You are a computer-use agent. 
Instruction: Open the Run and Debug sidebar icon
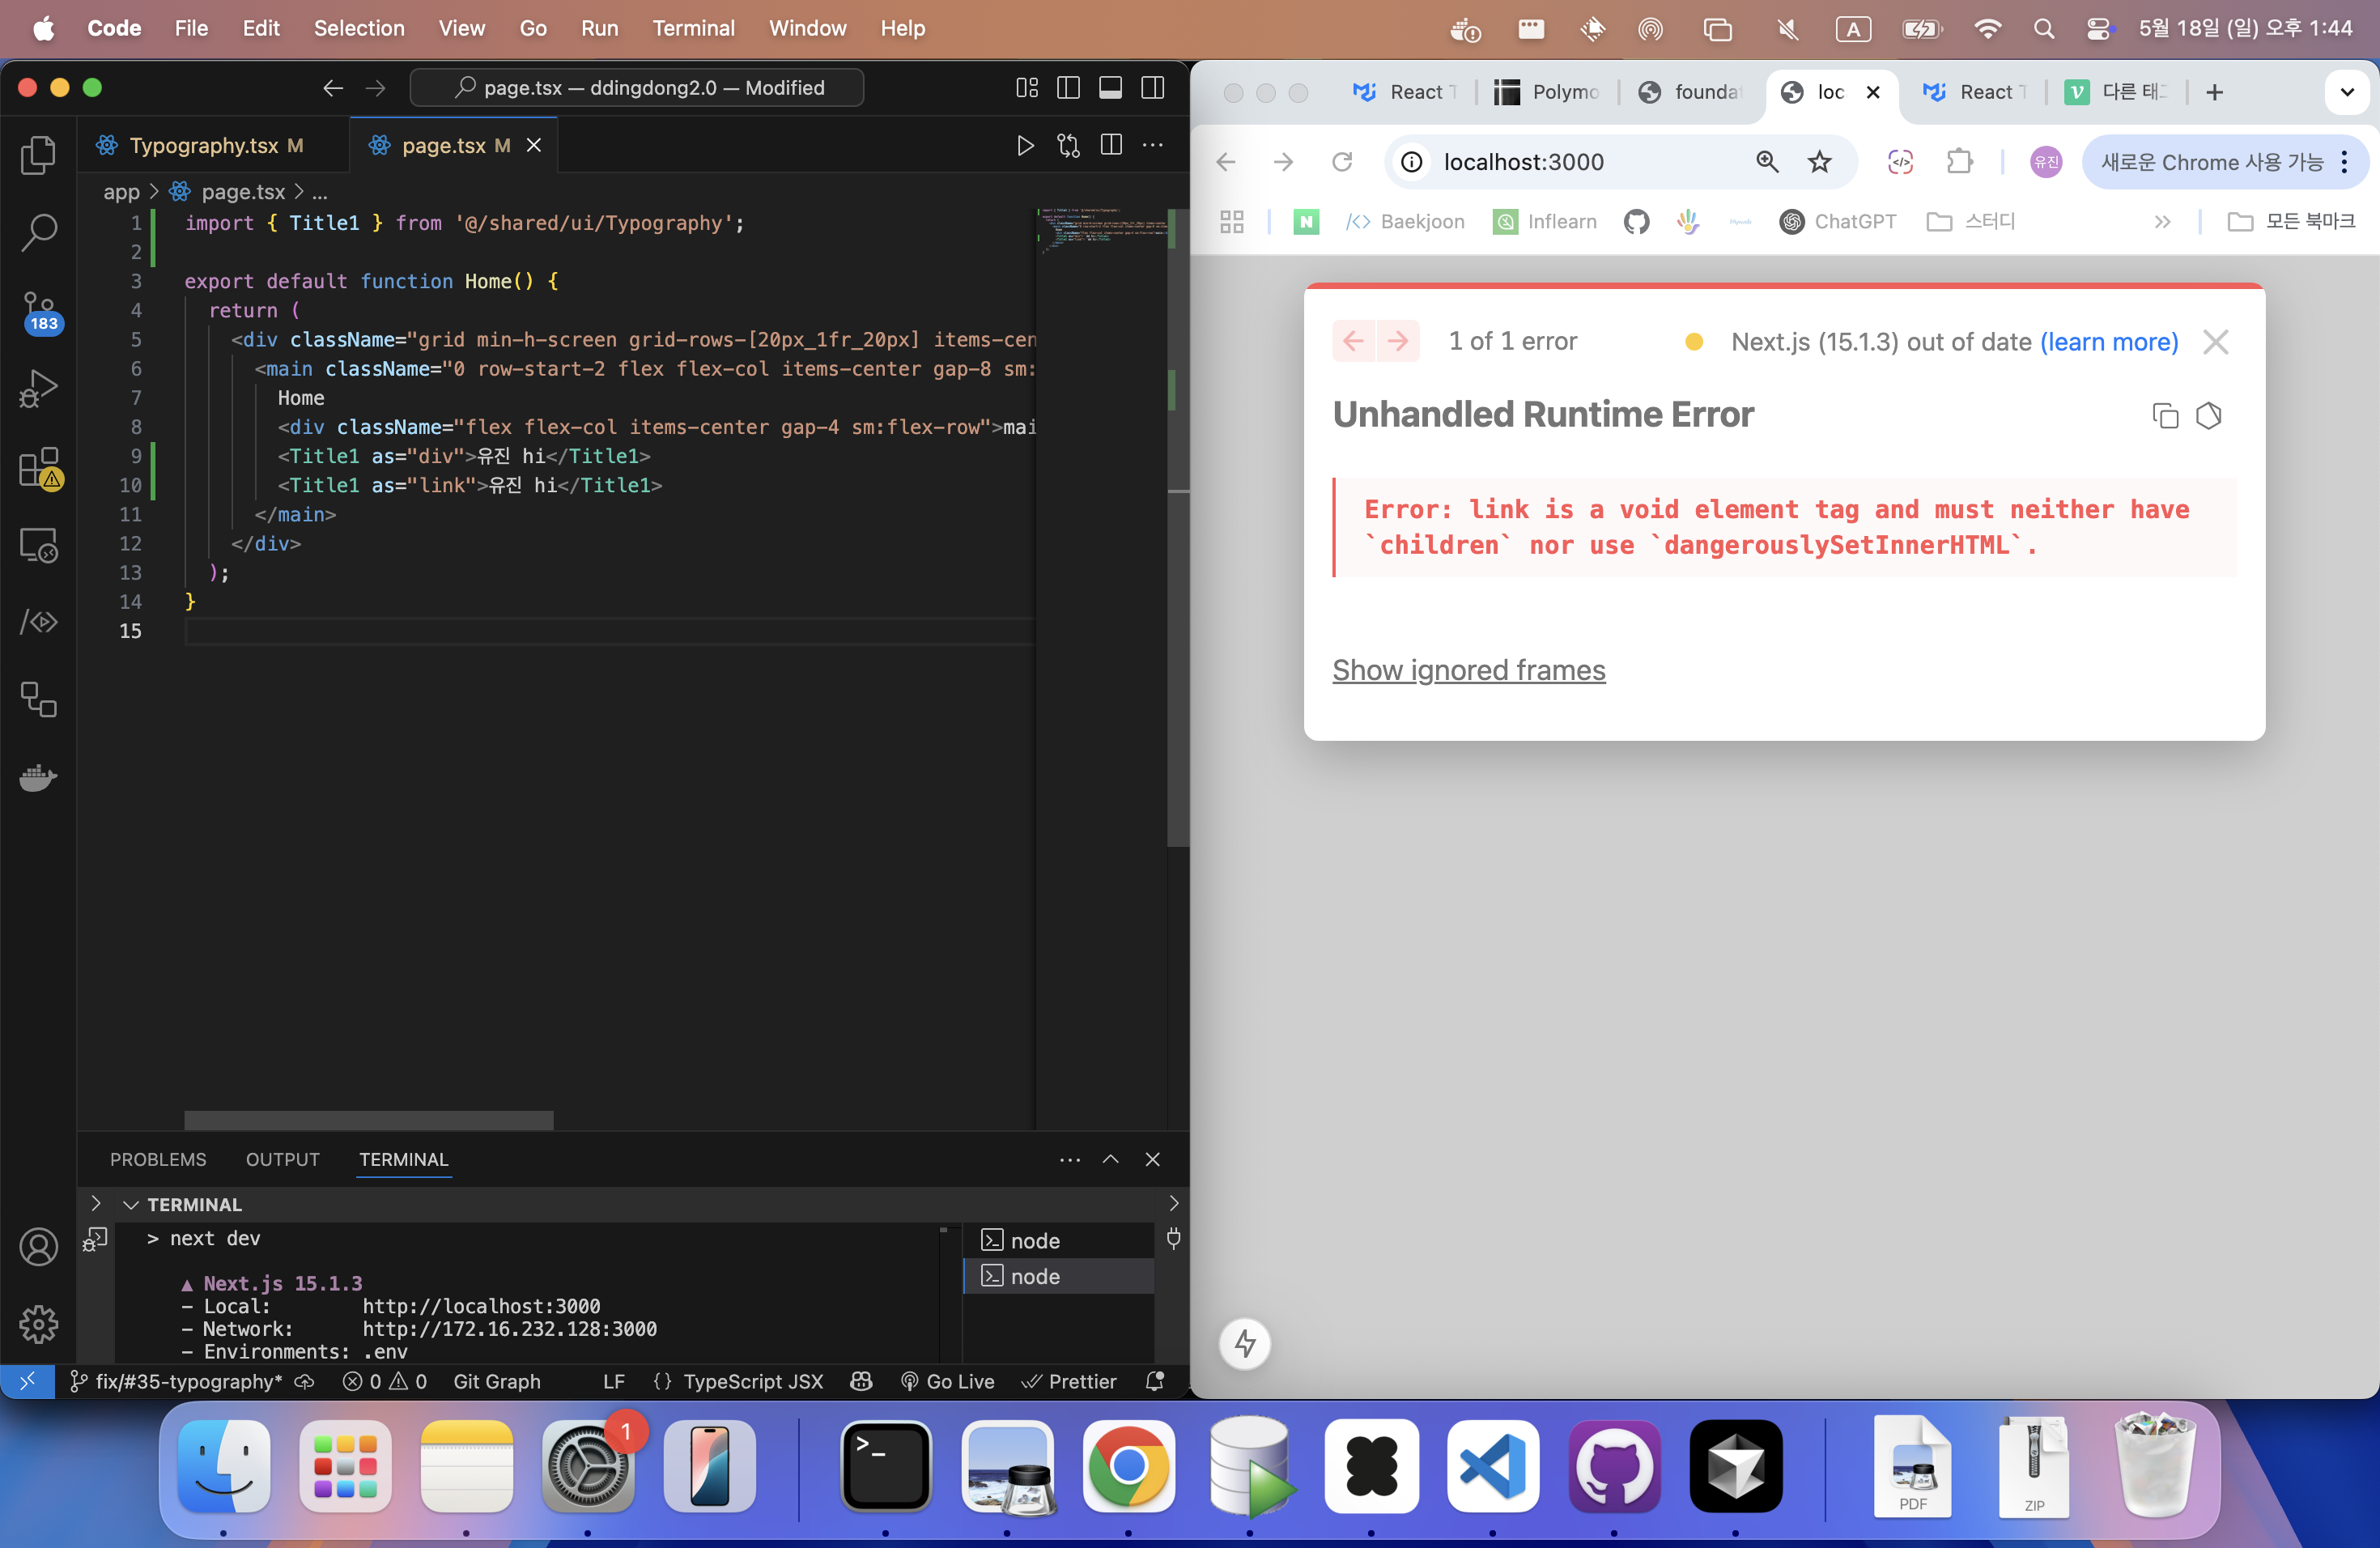(x=38, y=388)
